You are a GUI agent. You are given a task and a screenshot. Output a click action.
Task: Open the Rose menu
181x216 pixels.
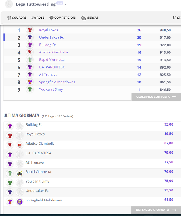[x=38, y=18]
